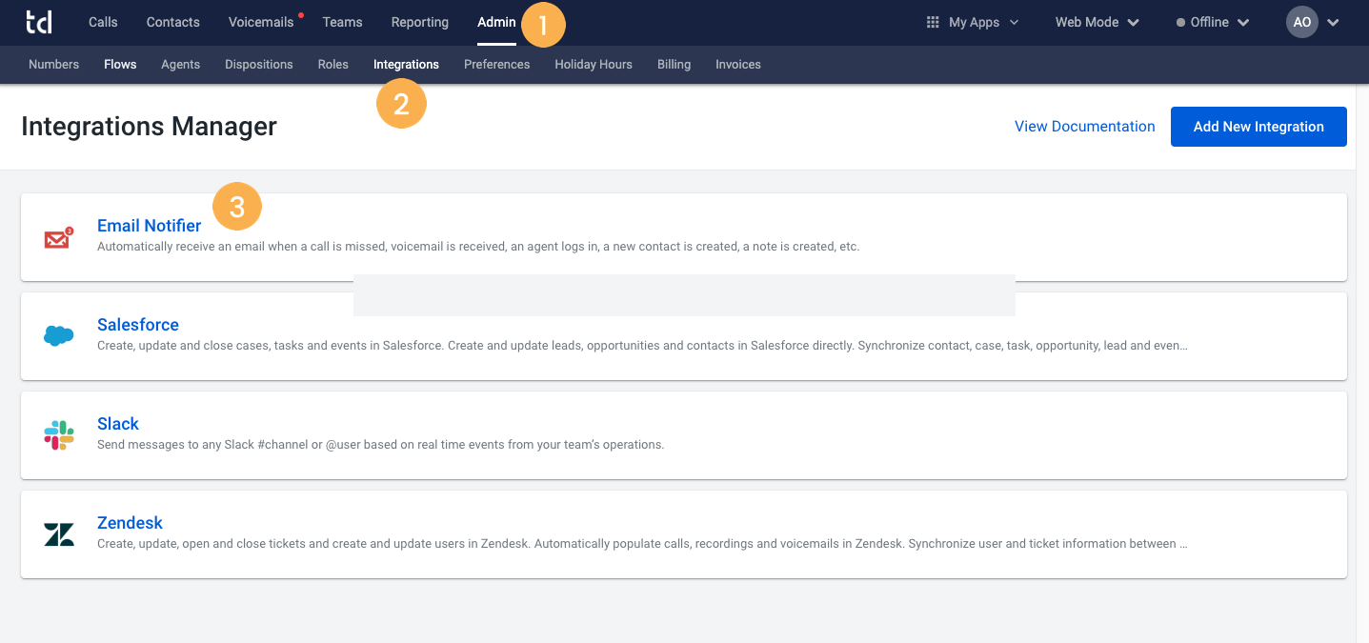This screenshot has width=1369, height=643.
Task: Click the Zendesk logo icon
Action: click(x=59, y=534)
